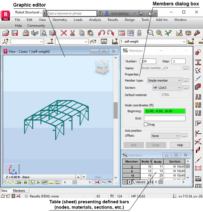Image resolution: width=203 pixels, height=212 pixels.
Task: Open the Results menu
Action: click(113, 20)
